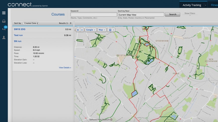Click the Keyword search field
The width and height of the screenshot is (218, 122).
click(x=94, y=15)
